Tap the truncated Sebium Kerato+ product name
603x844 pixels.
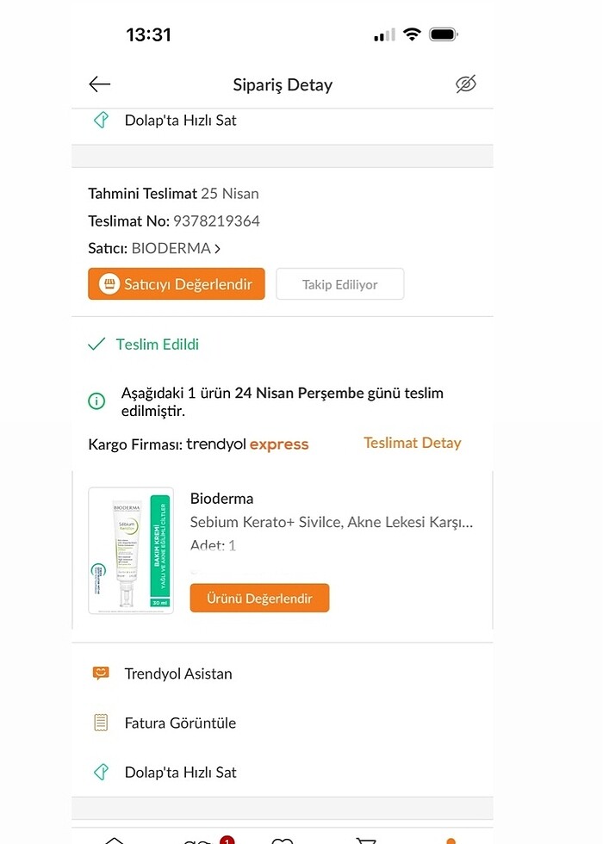(332, 522)
